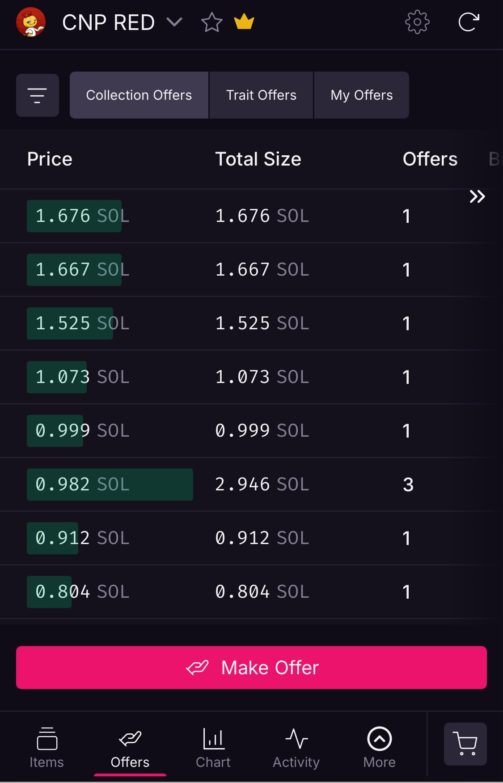Favorite CNP RED with the star

pos(211,22)
